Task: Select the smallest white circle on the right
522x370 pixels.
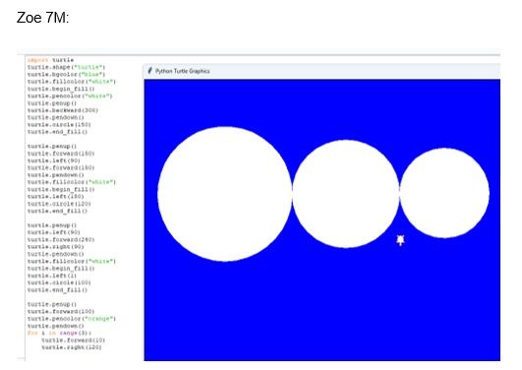Action: [444, 193]
